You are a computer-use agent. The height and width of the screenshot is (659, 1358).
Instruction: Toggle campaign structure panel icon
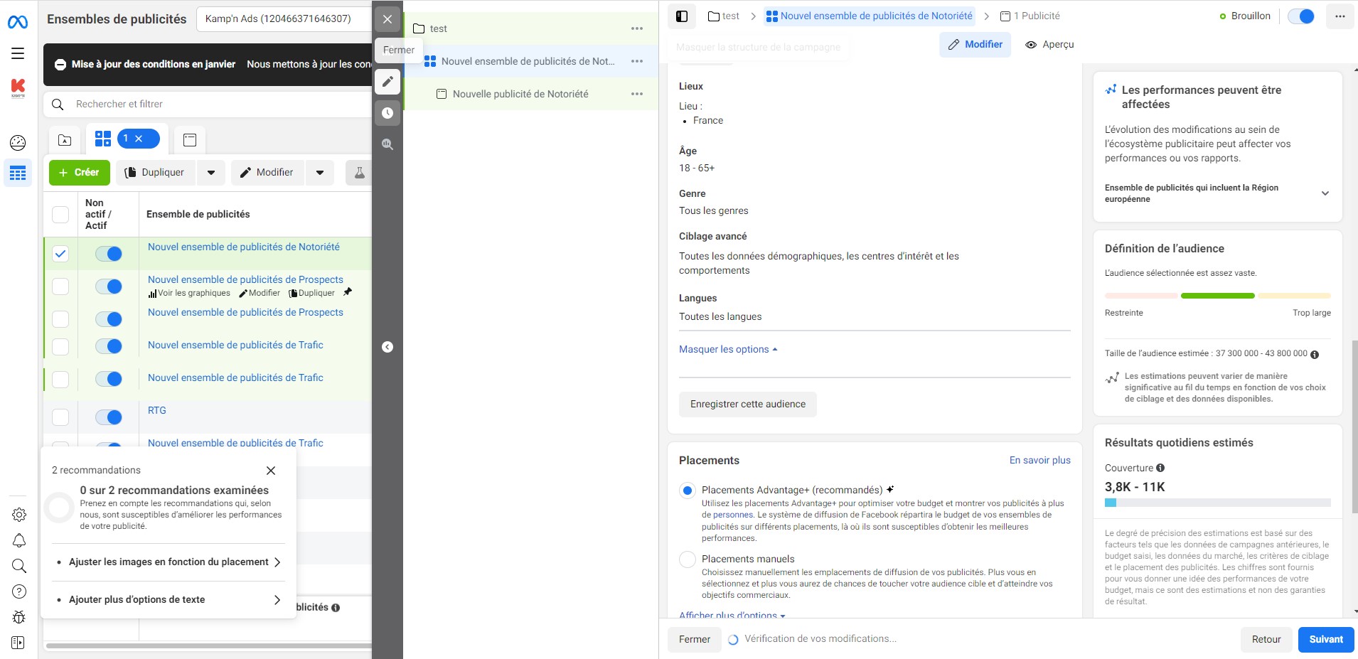[682, 16]
